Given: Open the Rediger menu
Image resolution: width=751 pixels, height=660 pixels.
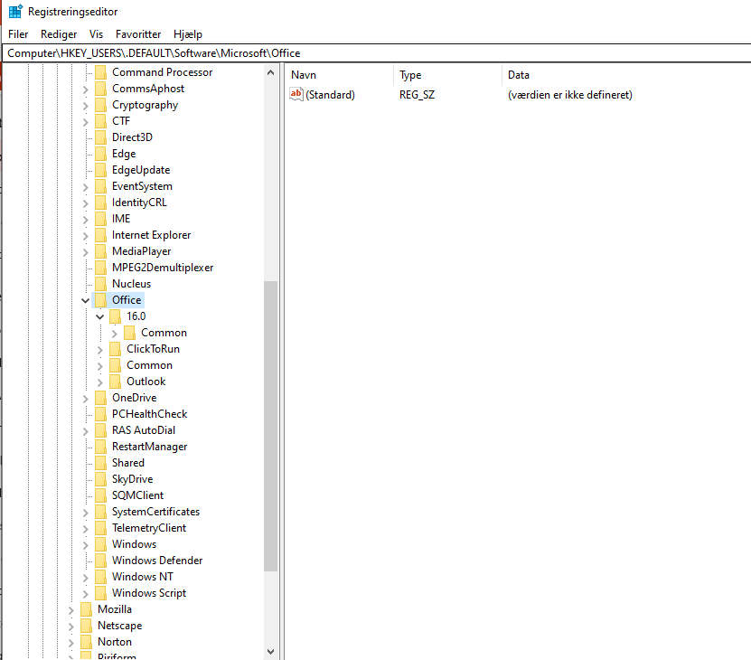Looking at the screenshot, I should [59, 34].
